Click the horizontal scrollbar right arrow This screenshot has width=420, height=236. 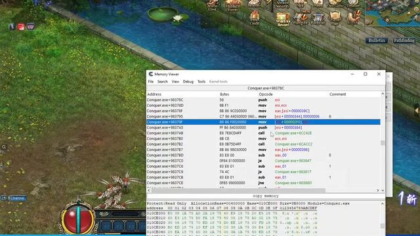[378, 190]
